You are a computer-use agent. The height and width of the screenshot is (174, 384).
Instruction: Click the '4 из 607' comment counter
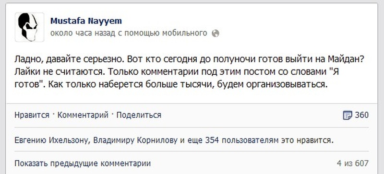coord(353,163)
